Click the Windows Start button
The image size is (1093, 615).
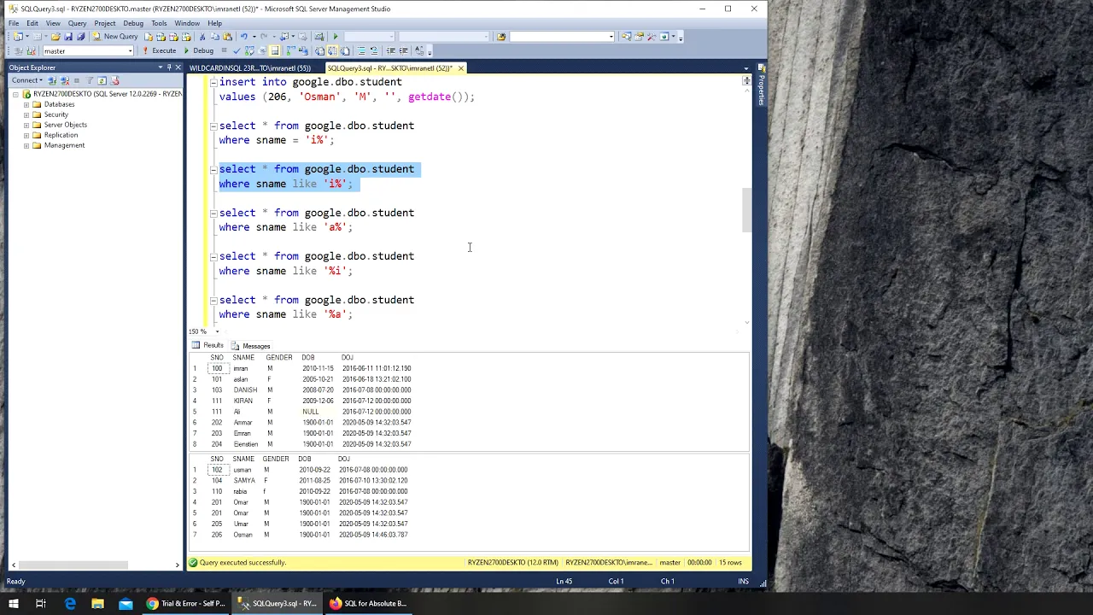[14, 604]
